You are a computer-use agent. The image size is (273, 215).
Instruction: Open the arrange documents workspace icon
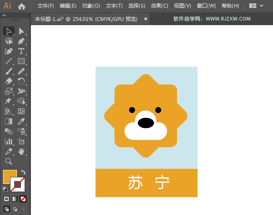(x=253, y=6)
